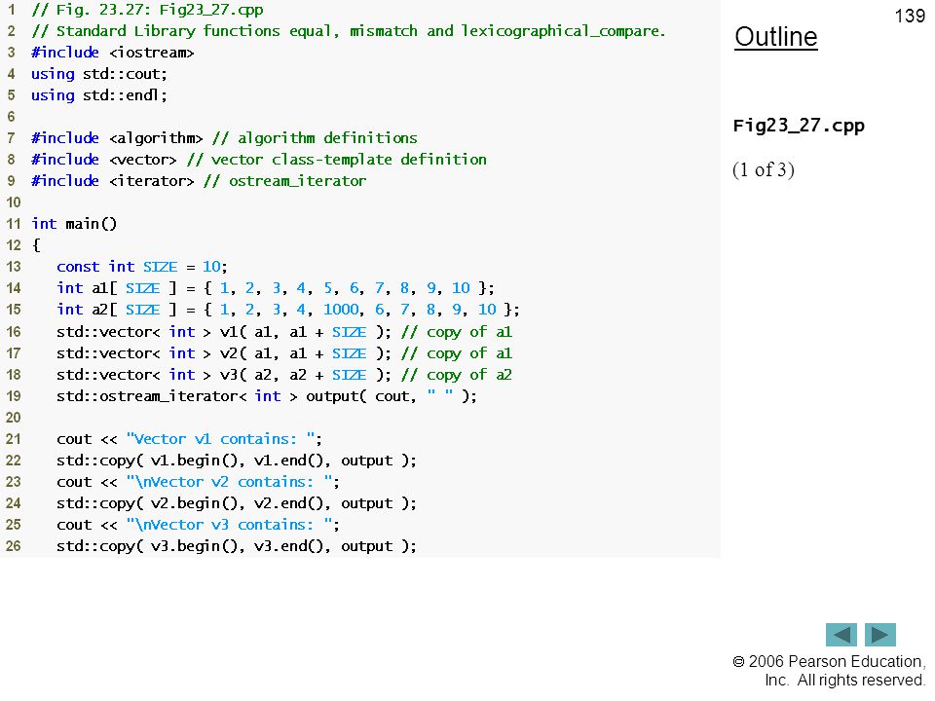This screenshot has height=701, width=935.
Task: Click the "Vector v1 contains: " string
Action: click(x=221, y=439)
